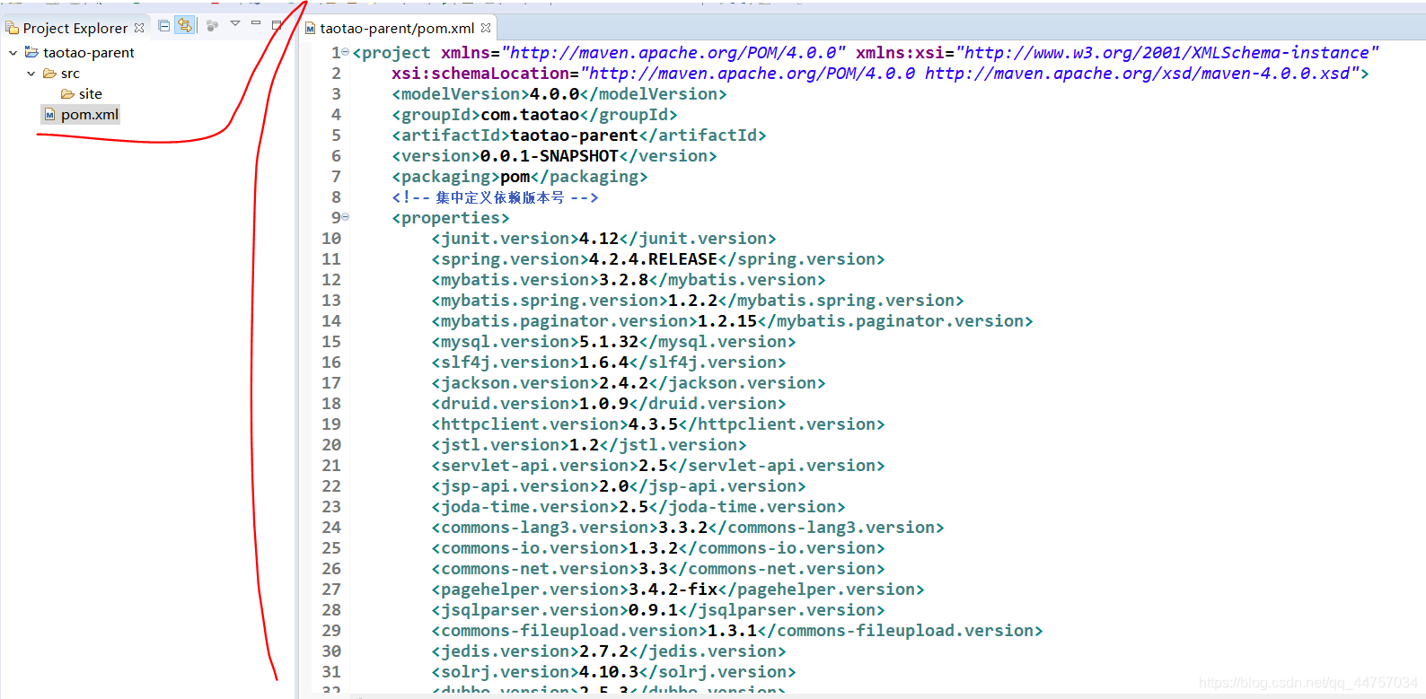Minimize the Project Explorer panel
1426x699 pixels.
[x=256, y=23]
